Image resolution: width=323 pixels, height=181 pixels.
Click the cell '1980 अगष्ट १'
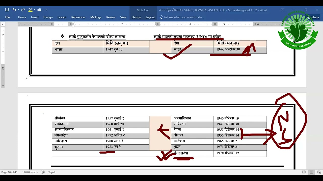tap(126, 141)
